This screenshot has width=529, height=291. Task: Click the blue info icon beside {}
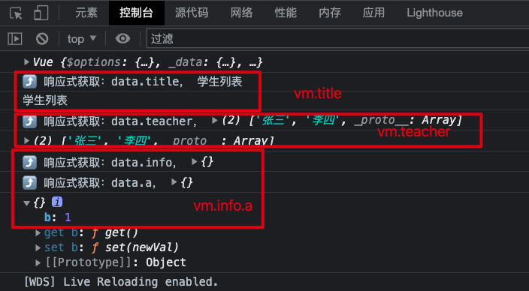(x=57, y=202)
